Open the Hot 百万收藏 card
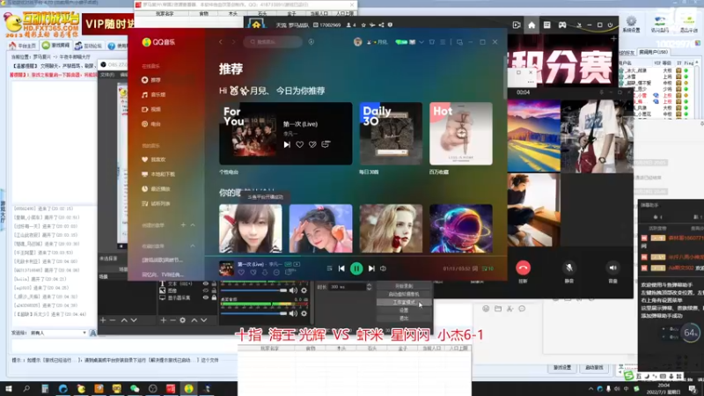Image resolution: width=704 pixels, height=396 pixels. (460, 134)
